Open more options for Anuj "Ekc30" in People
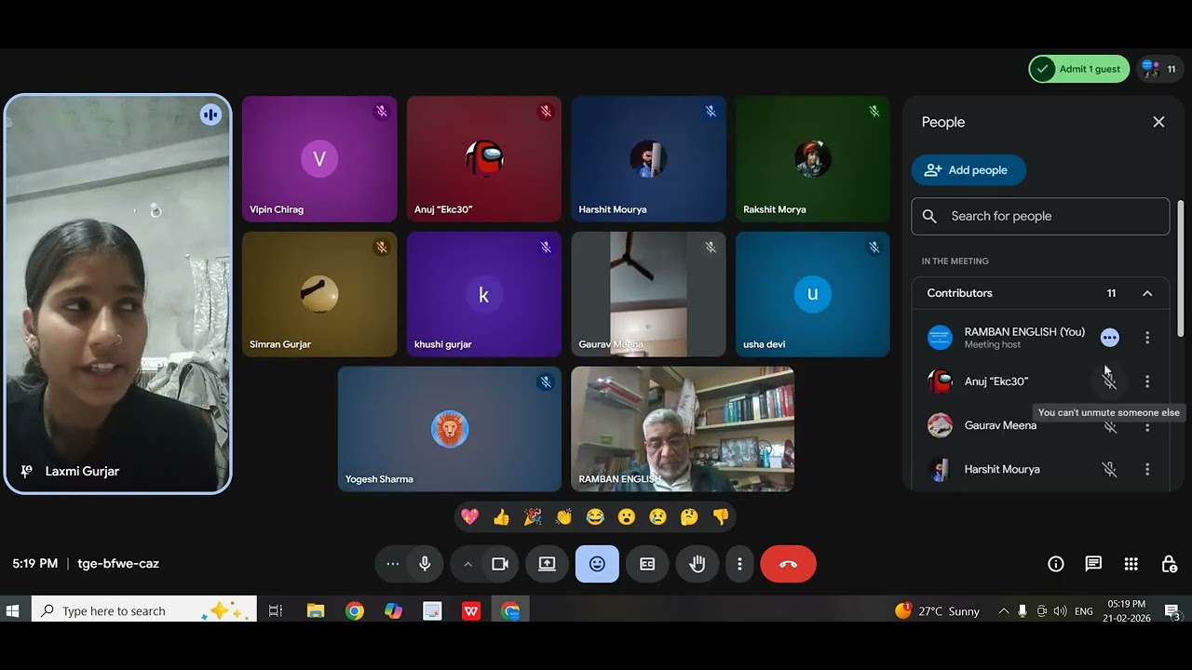The image size is (1192, 670). point(1147,382)
